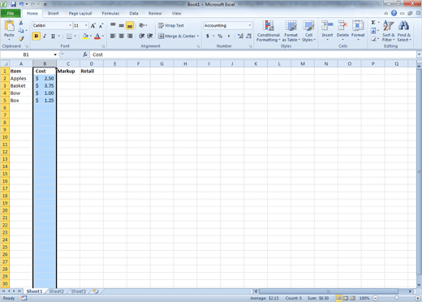The width and height of the screenshot is (422, 302).
Task: Toggle Bold formatting
Action: (37, 36)
